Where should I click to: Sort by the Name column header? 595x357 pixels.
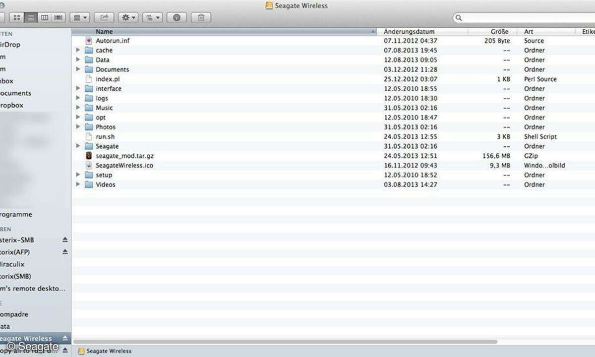click(x=224, y=32)
